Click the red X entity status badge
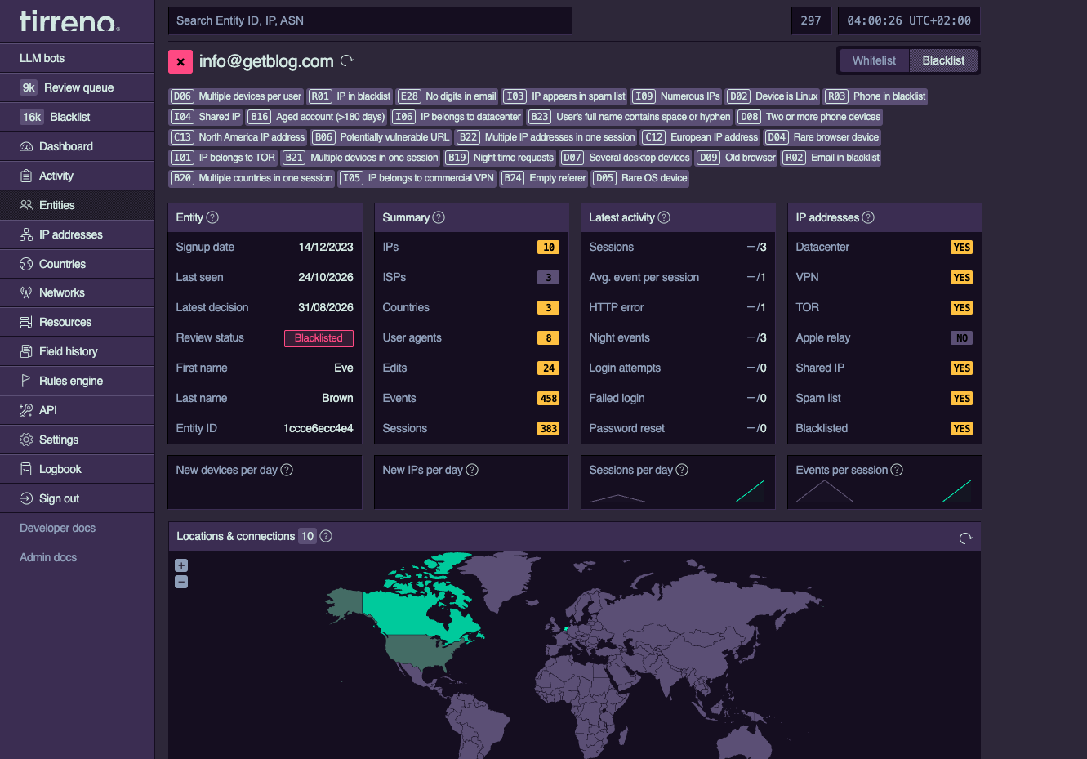The height and width of the screenshot is (759, 1087). (x=180, y=61)
